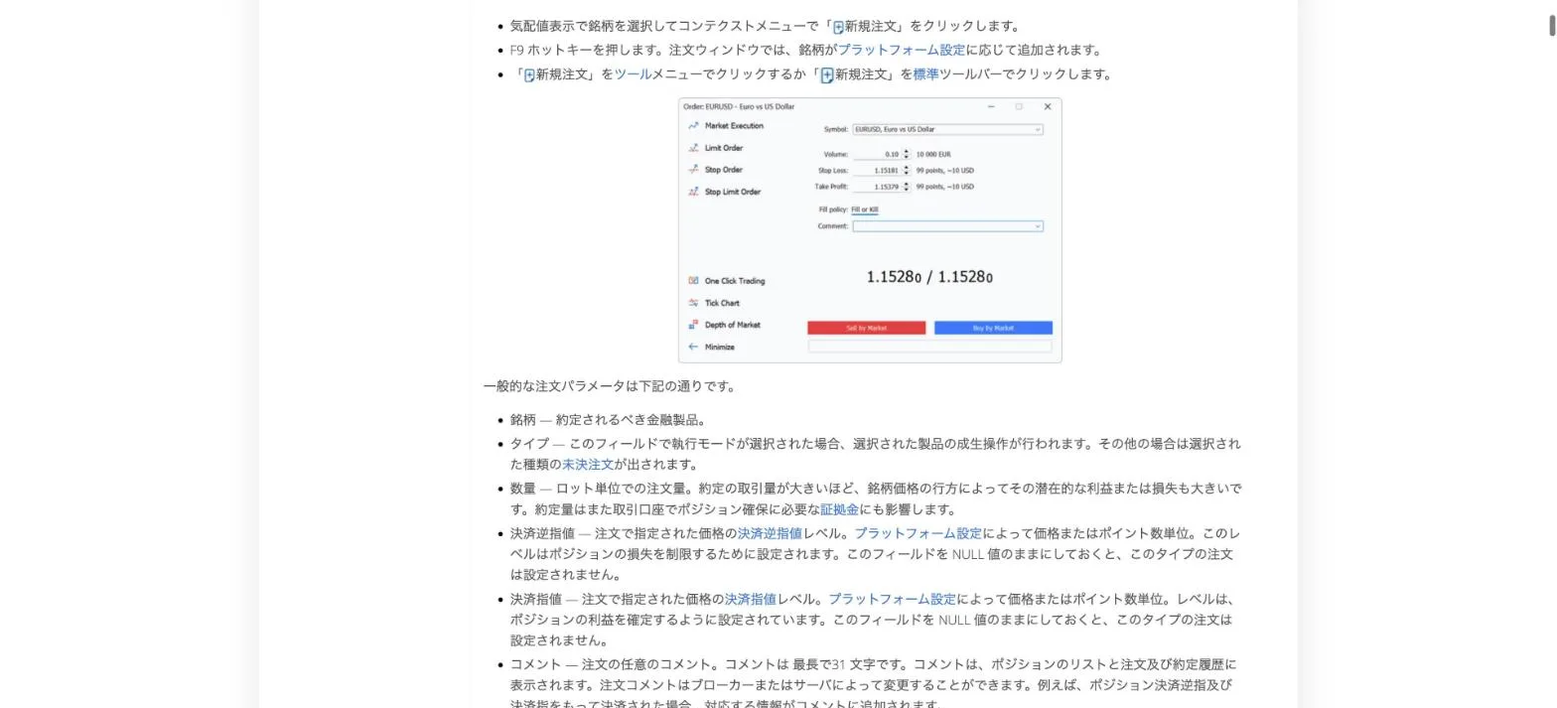Viewport: 1557px width, 708px height.
Task: Open One Click Trading via its icon
Action: [x=693, y=281]
